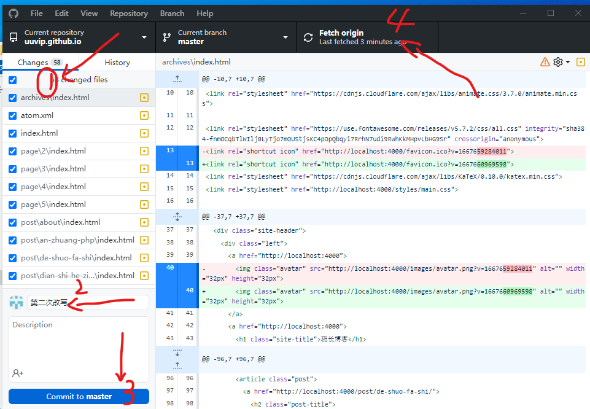590x409 pixels.
Task: Uncheck post\dian-shi-he-zi index.html checkbox
Action: (12, 276)
